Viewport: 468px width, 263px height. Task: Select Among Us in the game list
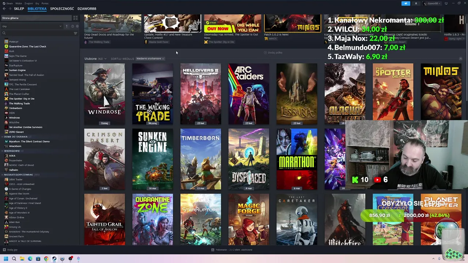(x=15, y=227)
